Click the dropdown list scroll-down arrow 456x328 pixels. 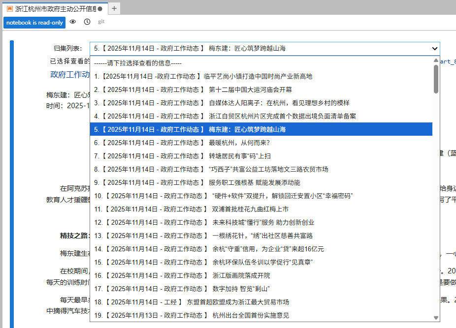(x=436, y=318)
